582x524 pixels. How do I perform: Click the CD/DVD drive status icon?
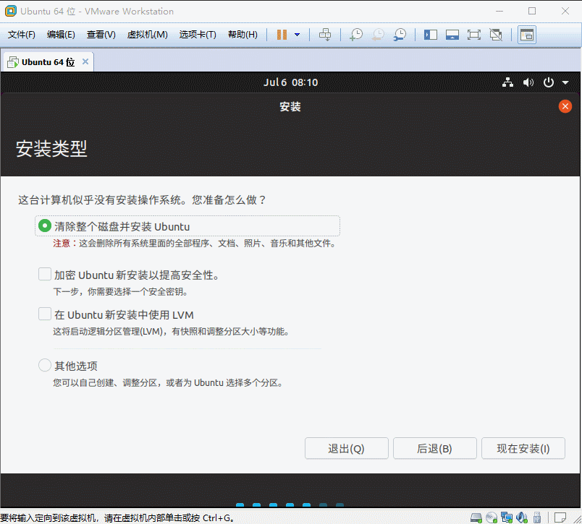[x=492, y=517]
